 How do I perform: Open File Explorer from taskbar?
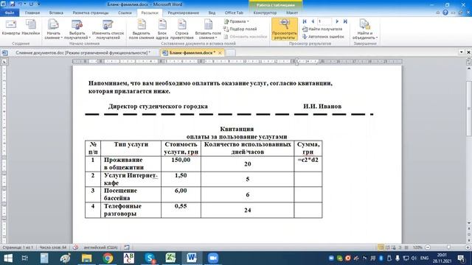[x=86, y=258]
